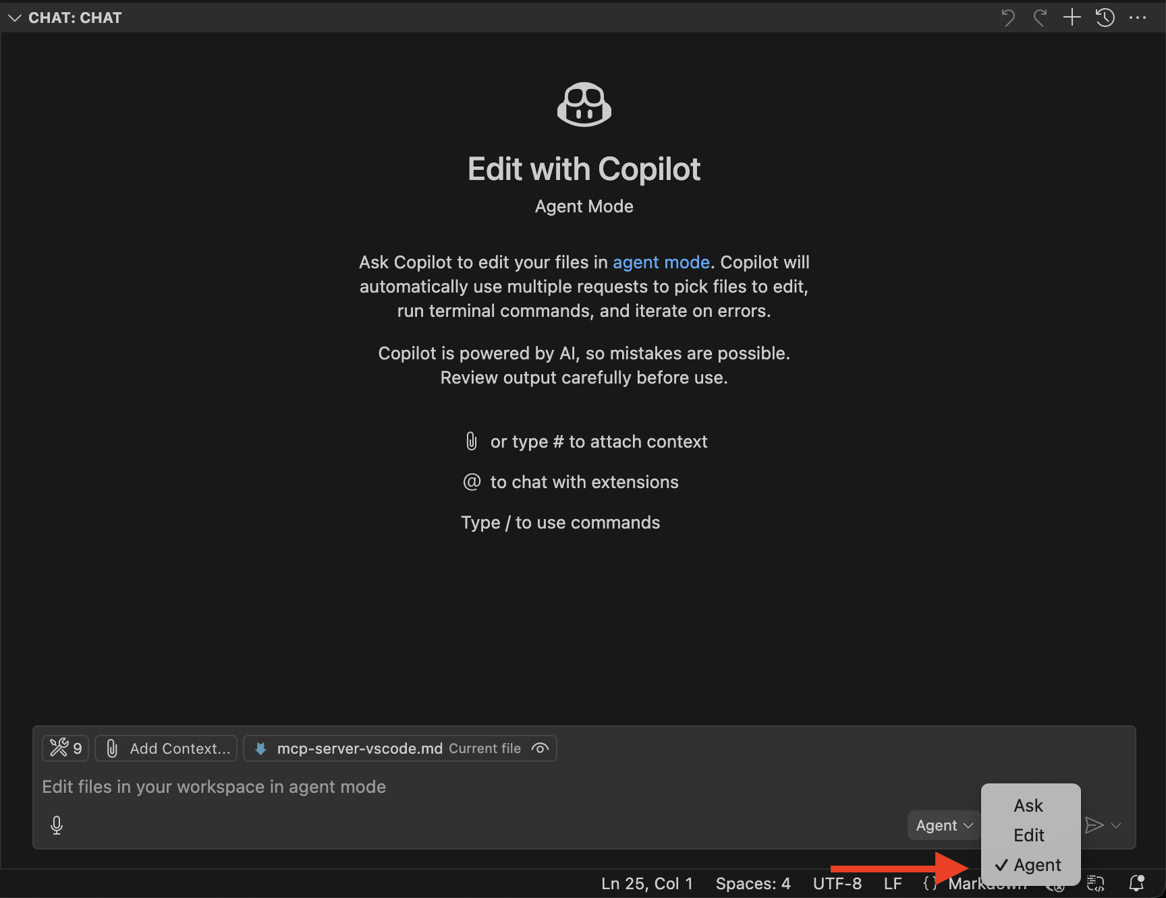Open chat panel more actions ellipsis
Image resolution: width=1166 pixels, height=898 pixels.
[x=1138, y=18]
